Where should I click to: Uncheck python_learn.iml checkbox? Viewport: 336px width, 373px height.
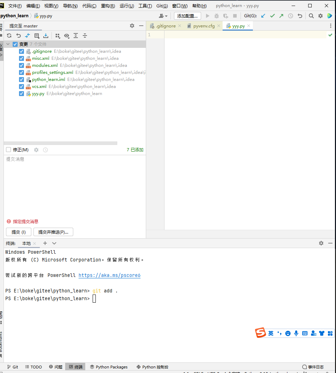coord(21,80)
